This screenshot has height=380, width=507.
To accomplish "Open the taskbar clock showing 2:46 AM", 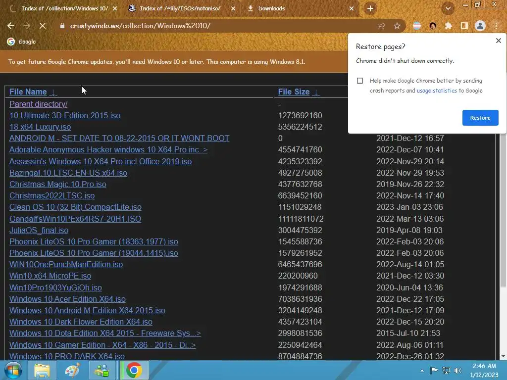I will pyautogui.click(x=484, y=370).
